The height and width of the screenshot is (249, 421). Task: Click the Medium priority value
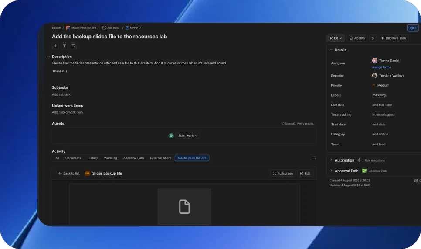click(383, 85)
